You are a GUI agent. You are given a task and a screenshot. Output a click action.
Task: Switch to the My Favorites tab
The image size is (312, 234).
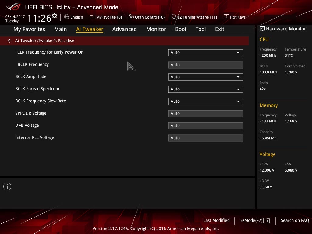coord(29,29)
